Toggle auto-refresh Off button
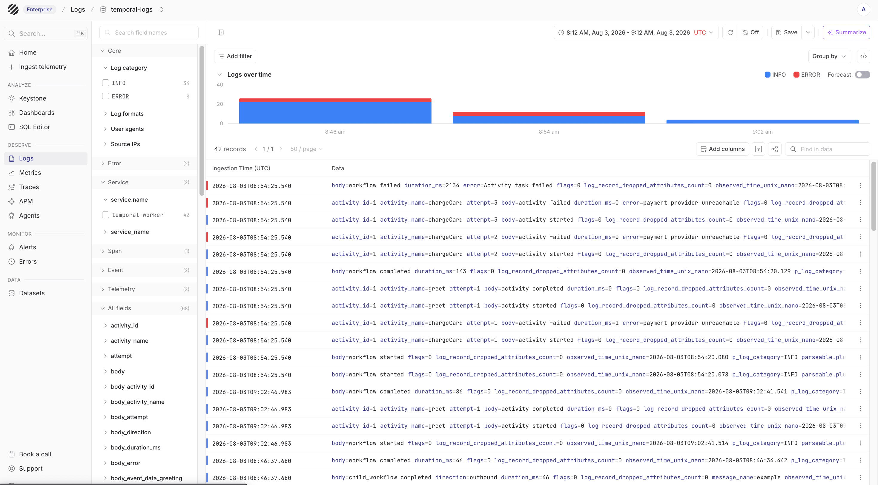 pyautogui.click(x=750, y=32)
